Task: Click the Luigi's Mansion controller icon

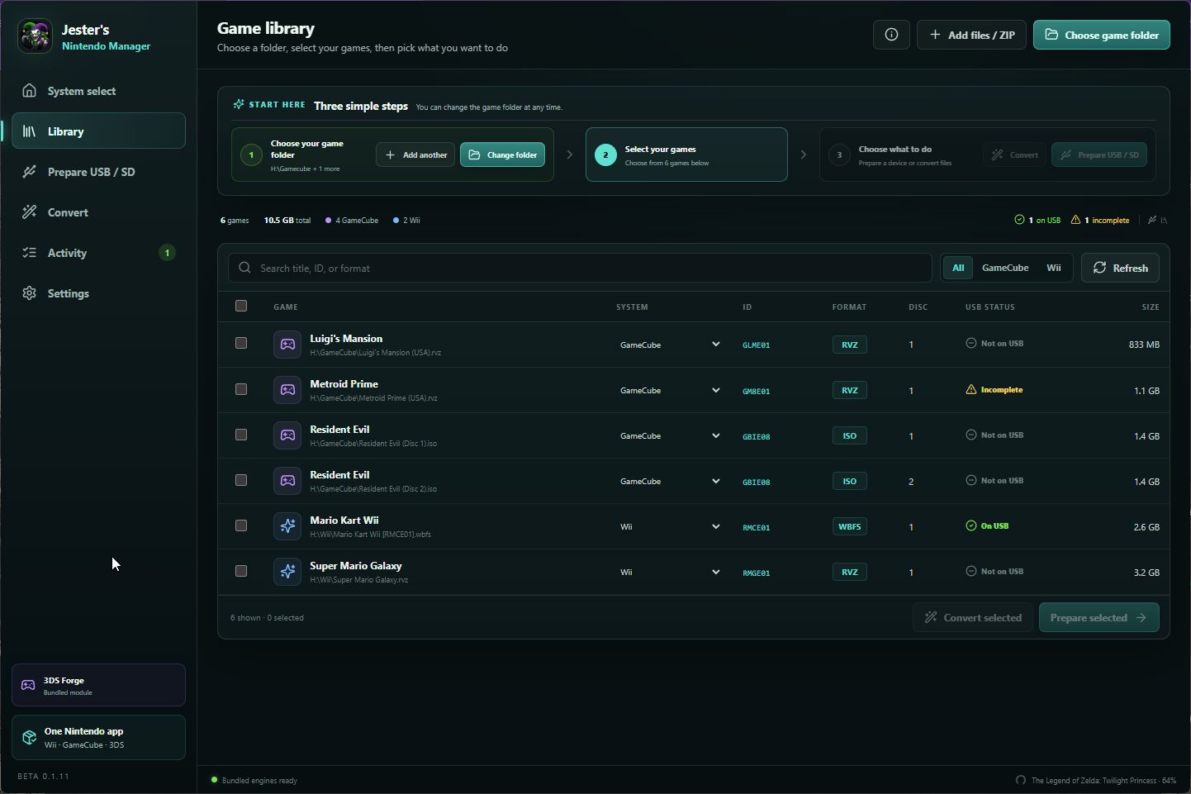Action: click(287, 345)
